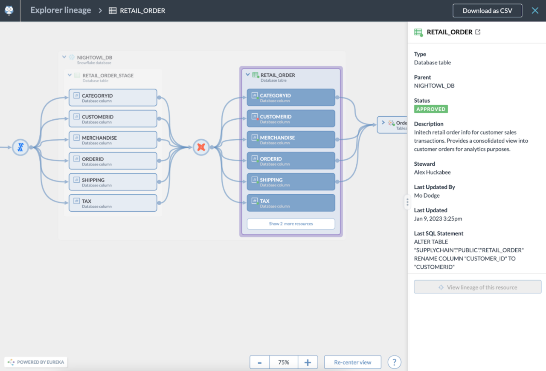Click the RETAIL_ORDER table icon in breadcrumb

113,11
